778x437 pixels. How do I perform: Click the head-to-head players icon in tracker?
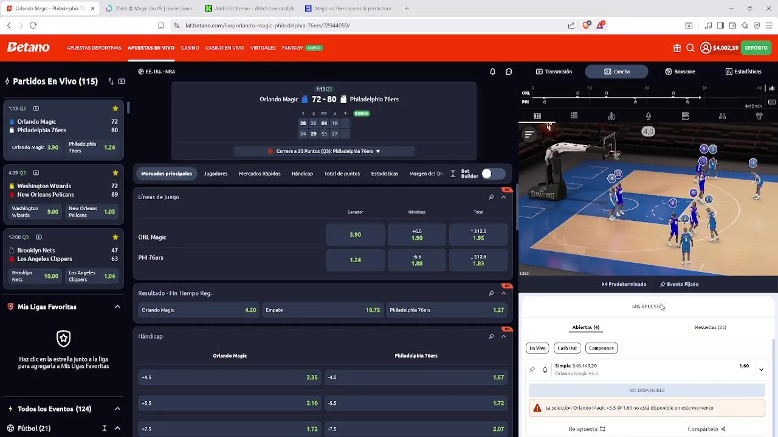[722, 116]
